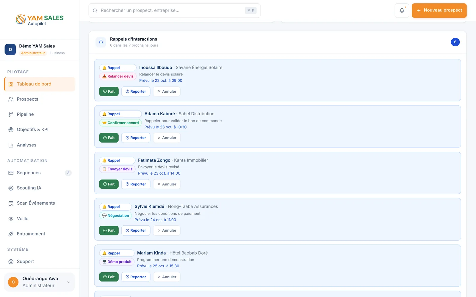Annuler the Inoussa Ilboudo reminder
Image resolution: width=476 pixels, height=297 pixels.
pyautogui.click(x=167, y=91)
